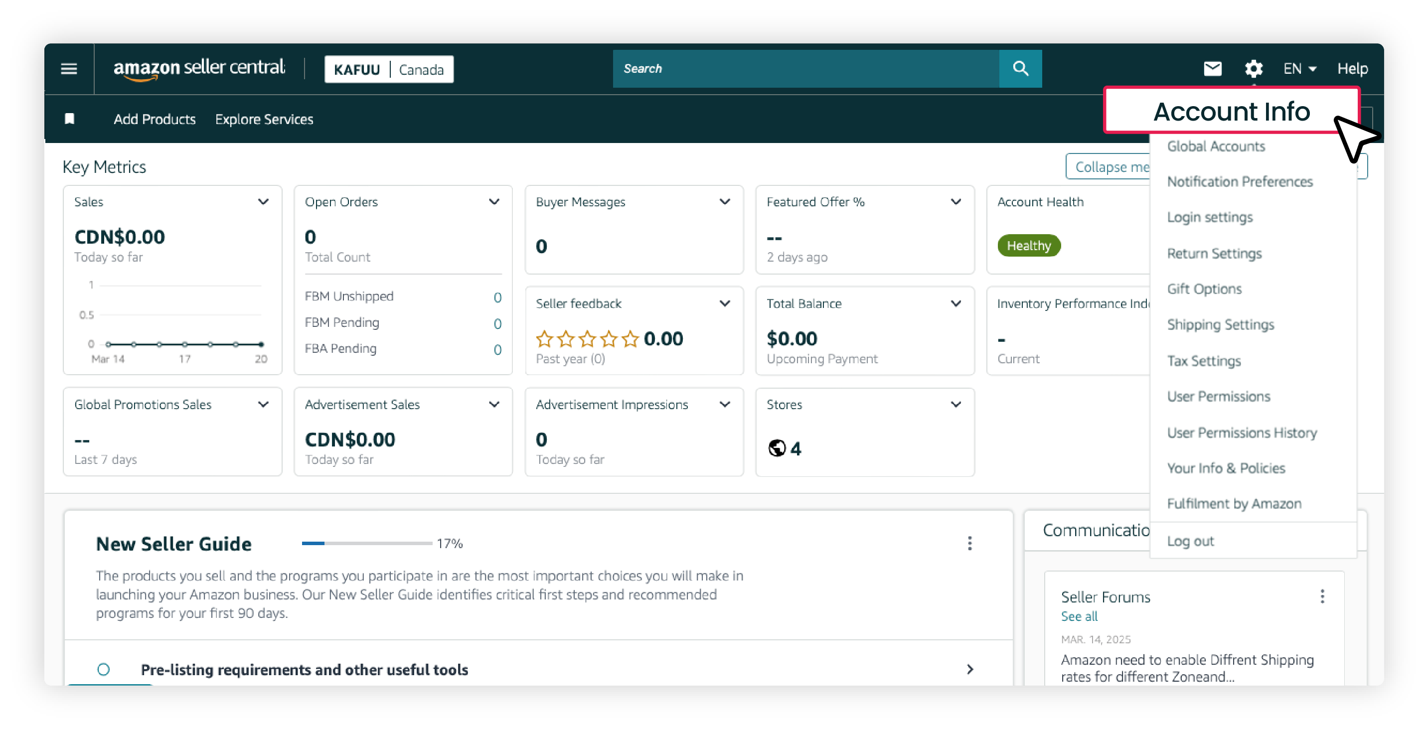Image resolution: width=1428 pixels, height=730 pixels.
Task: Expand the Sales card chevron
Action: (x=263, y=202)
